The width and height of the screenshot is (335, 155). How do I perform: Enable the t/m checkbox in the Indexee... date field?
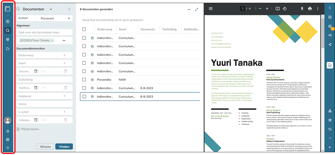click(40, 120)
